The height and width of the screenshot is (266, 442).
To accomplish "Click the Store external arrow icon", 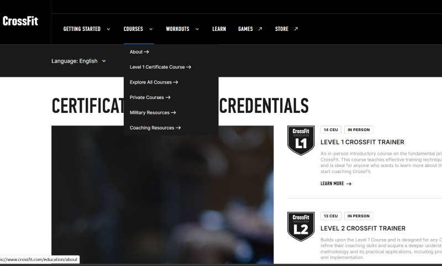I will pos(296,29).
